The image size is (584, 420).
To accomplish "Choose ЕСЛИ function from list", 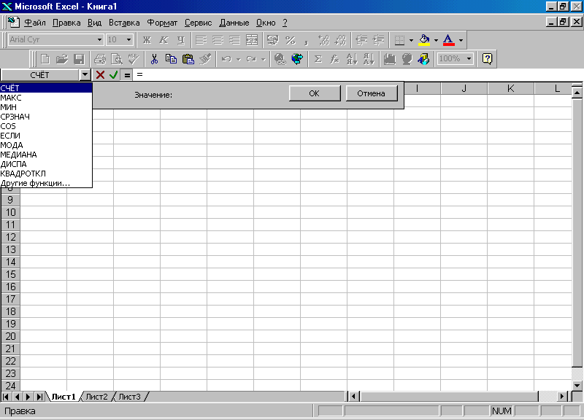I will tap(46, 136).
